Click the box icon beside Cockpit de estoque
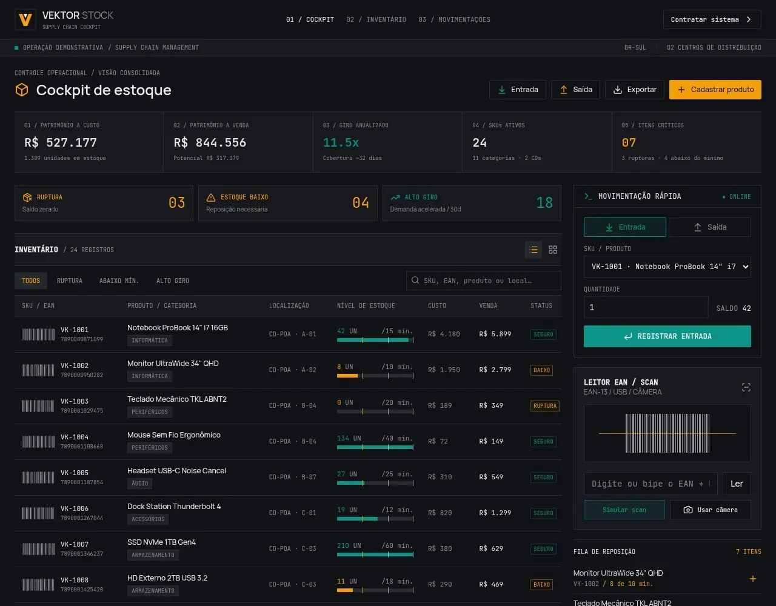The height and width of the screenshot is (606, 776). 22,90
